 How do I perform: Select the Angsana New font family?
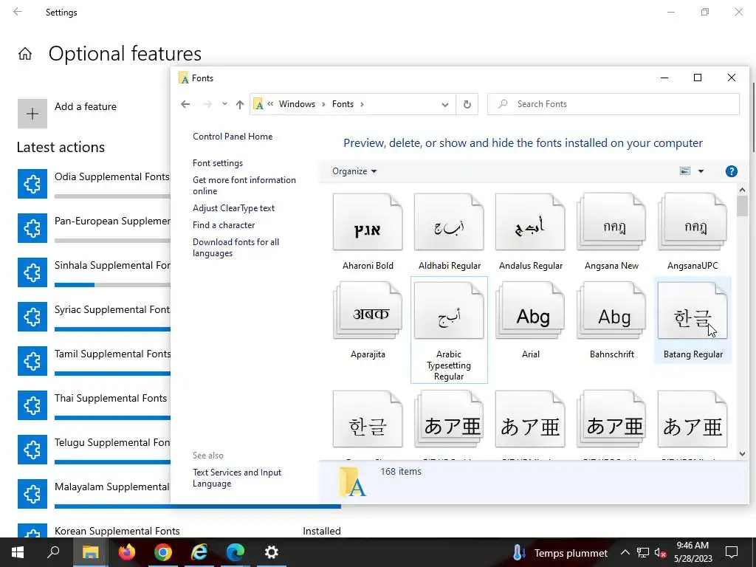point(611,232)
